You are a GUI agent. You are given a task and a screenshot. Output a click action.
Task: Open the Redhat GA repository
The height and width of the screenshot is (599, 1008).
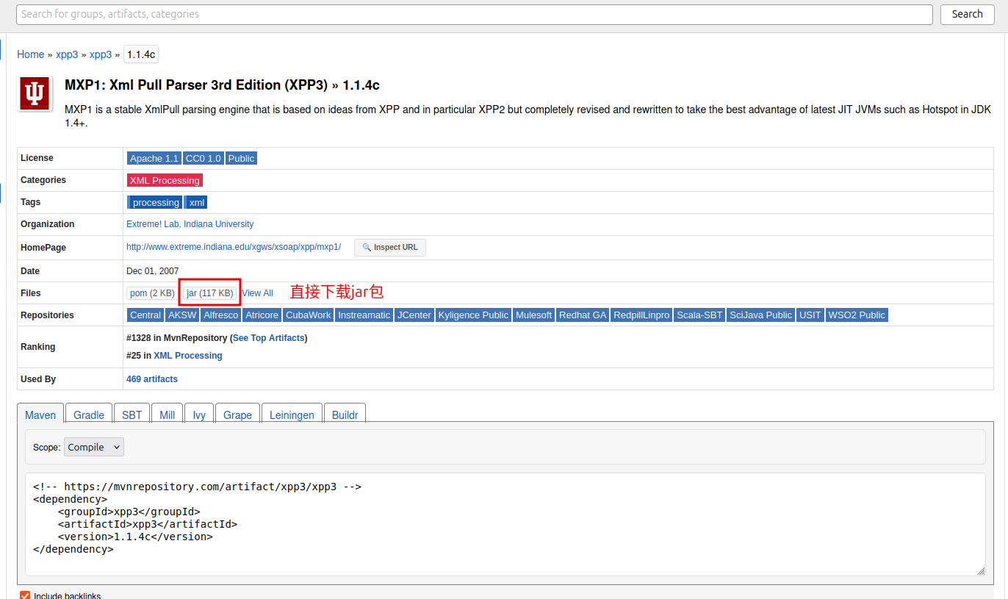(x=583, y=315)
